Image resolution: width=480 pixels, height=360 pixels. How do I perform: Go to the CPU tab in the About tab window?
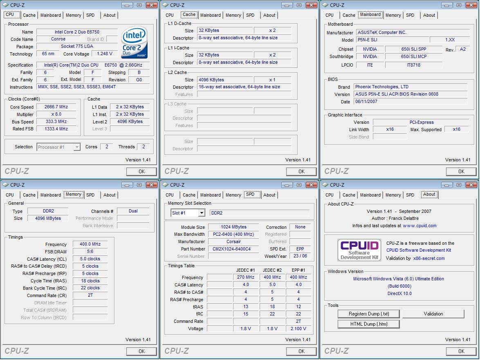tap(330, 195)
